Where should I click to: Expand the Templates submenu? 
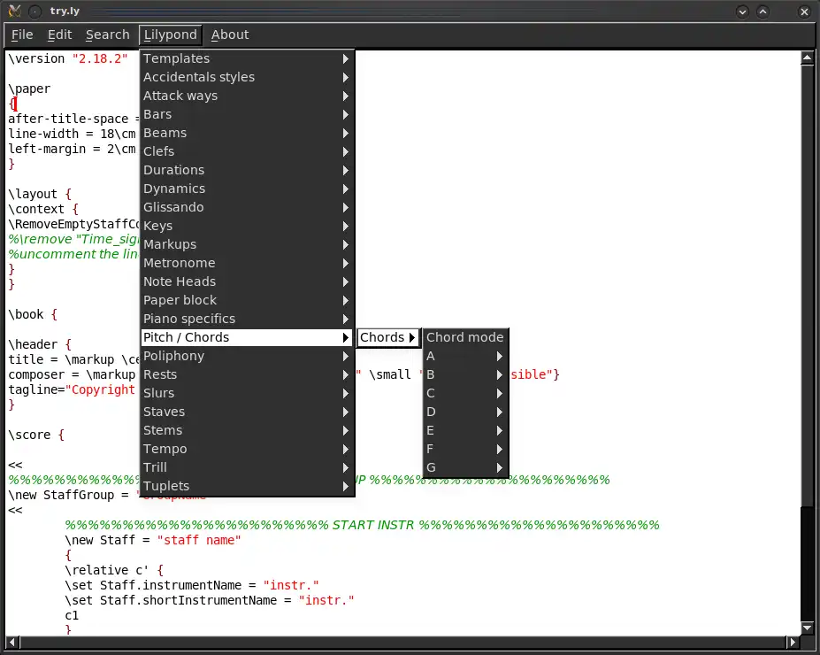pyautogui.click(x=247, y=58)
